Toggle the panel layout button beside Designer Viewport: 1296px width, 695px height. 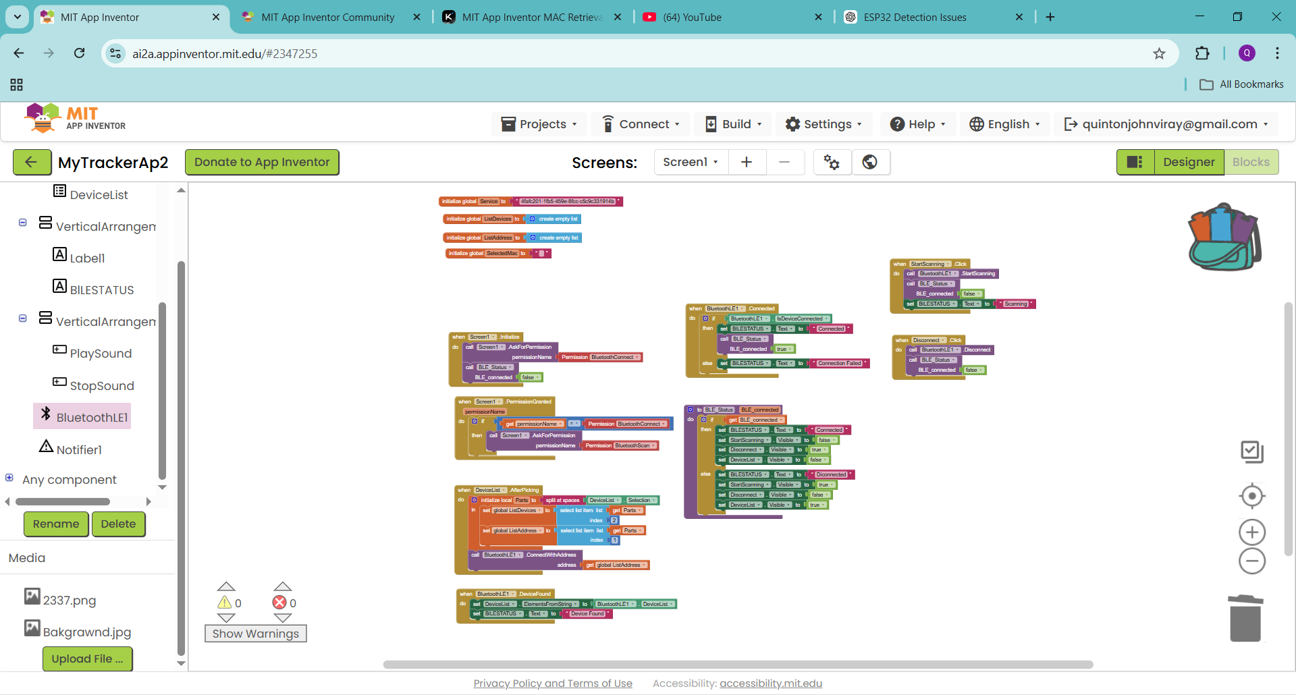click(1135, 162)
